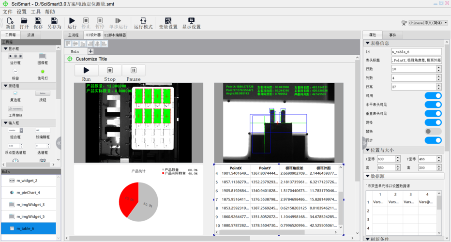Click the Run button on design canvas
The width and height of the screenshot is (451, 242).
(x=86, y=70)
